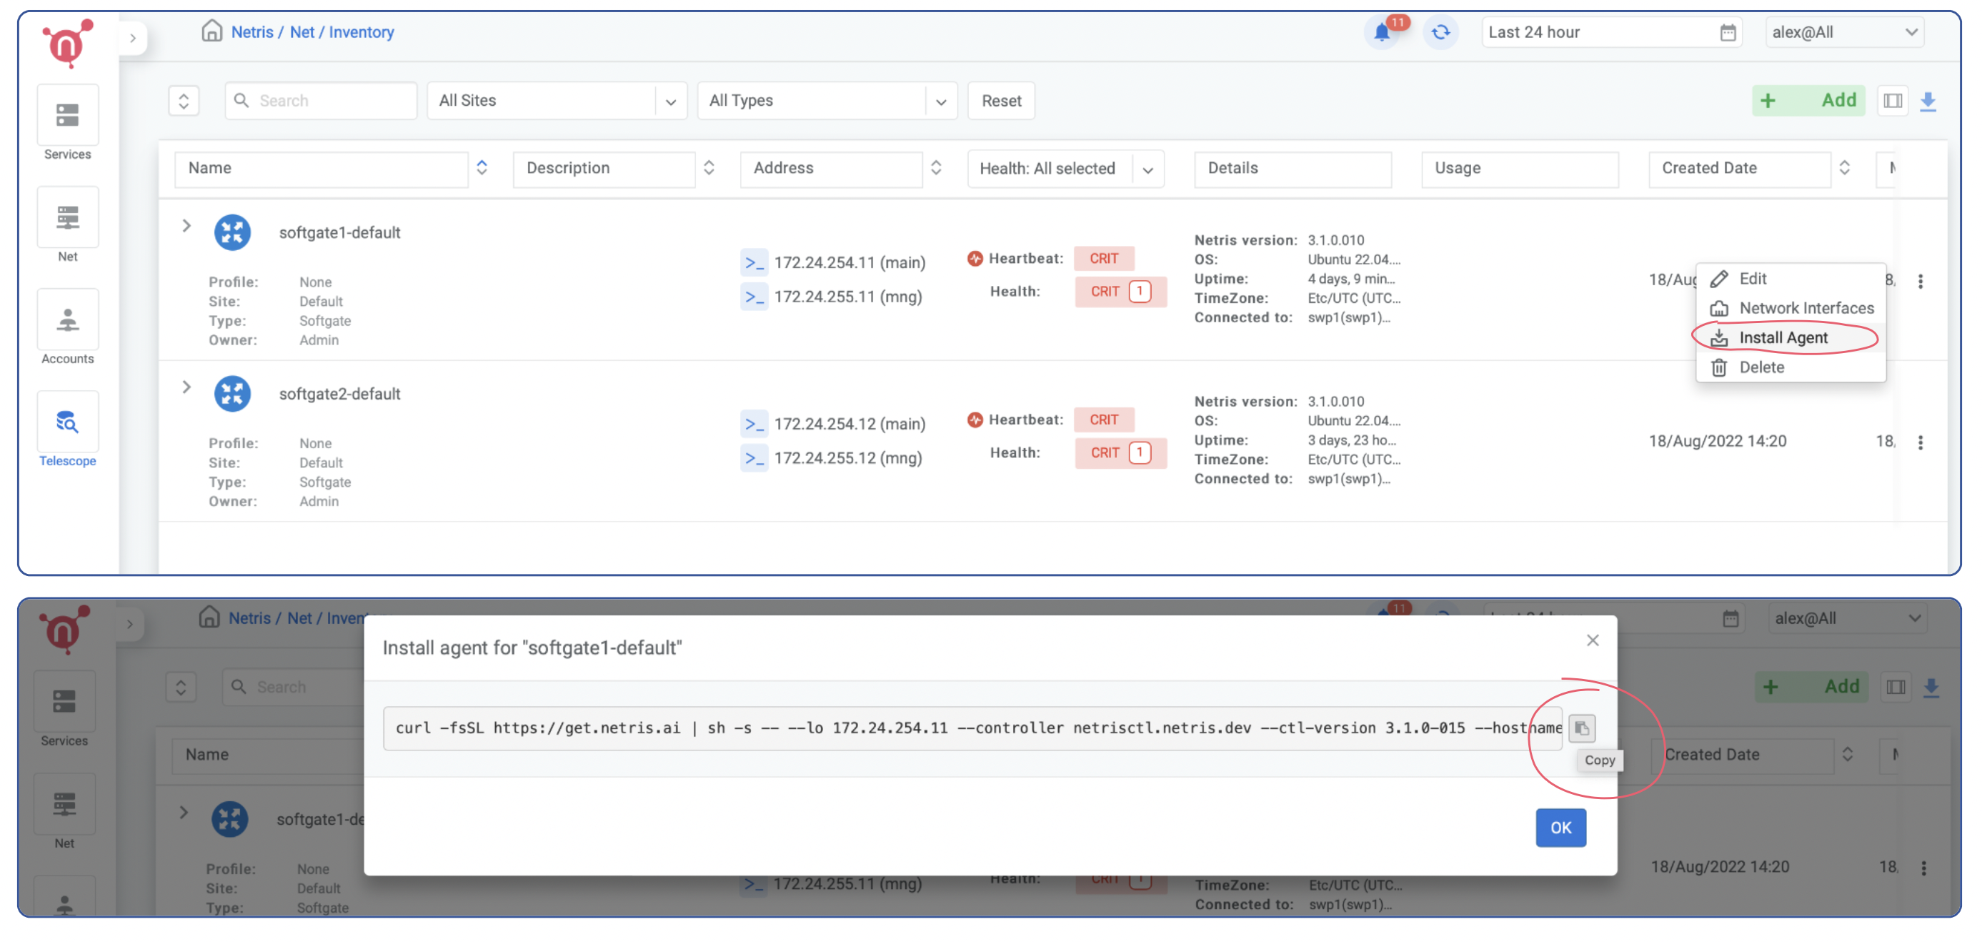
Task: Open the column visibility settings
Action: 1893,100
